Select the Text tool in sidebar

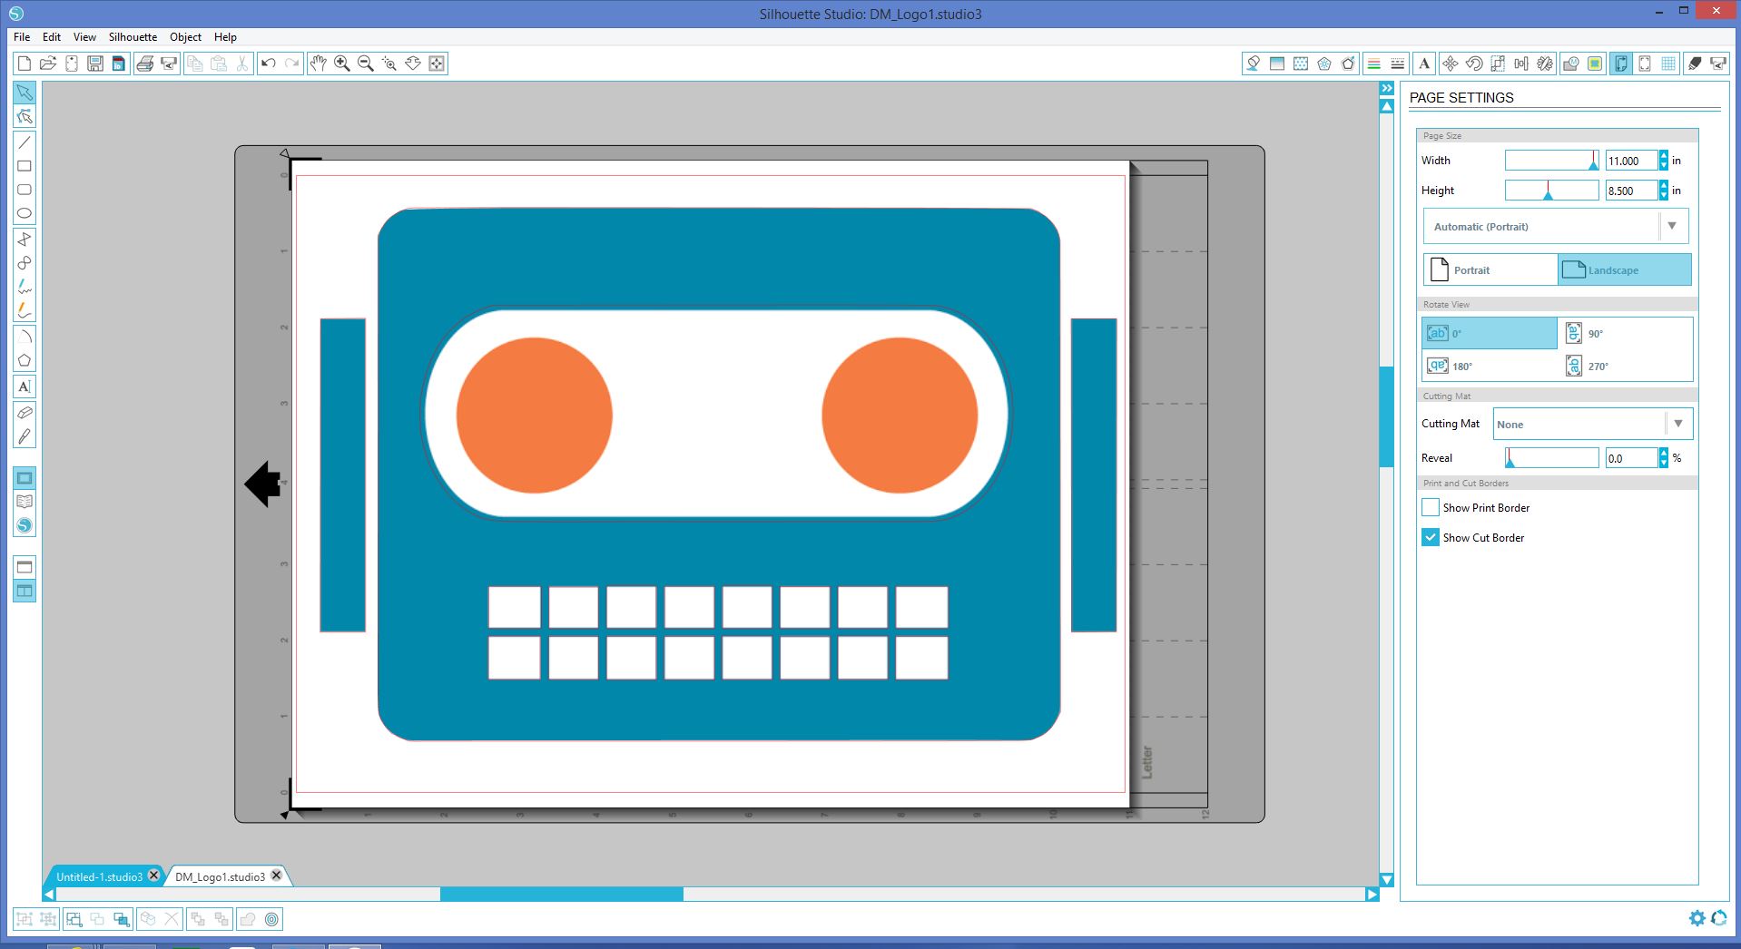(25, 386)
